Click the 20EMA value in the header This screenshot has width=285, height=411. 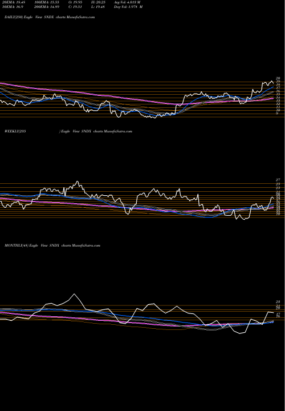13,2
